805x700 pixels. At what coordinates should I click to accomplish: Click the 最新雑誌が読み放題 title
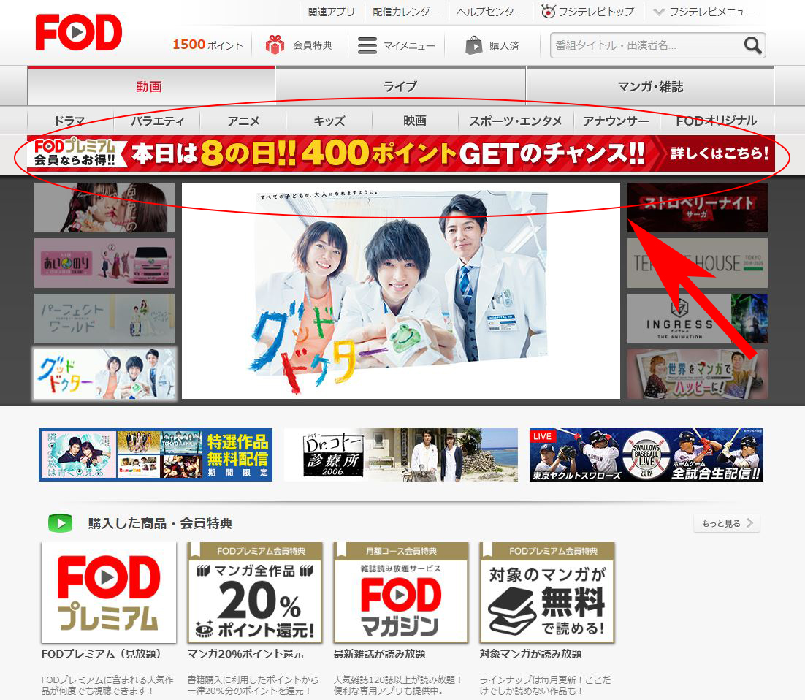(379, 654)
